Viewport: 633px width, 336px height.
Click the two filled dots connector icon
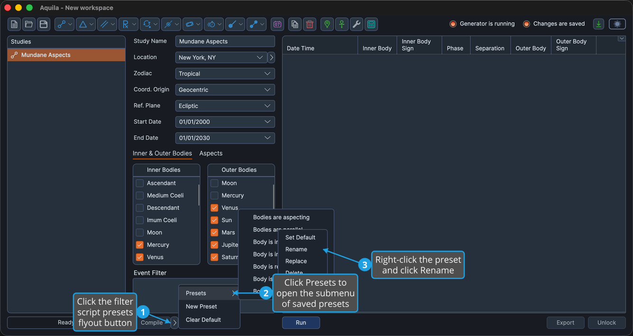coord(254,24)
